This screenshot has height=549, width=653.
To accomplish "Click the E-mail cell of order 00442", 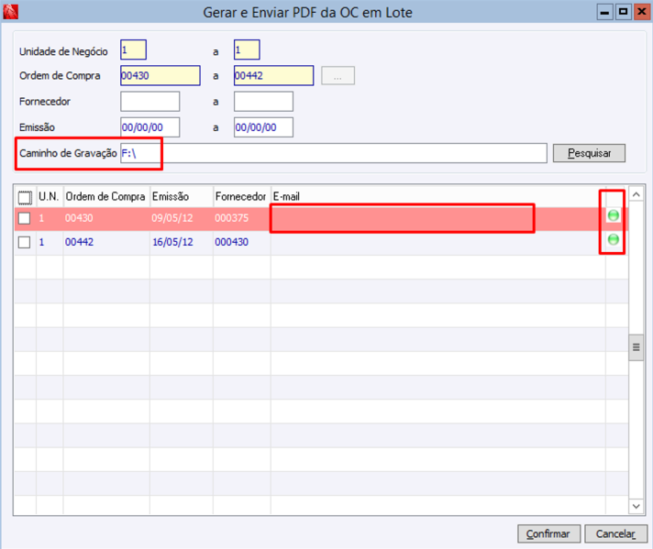I will pyautogui.click(x=438, y=242).
